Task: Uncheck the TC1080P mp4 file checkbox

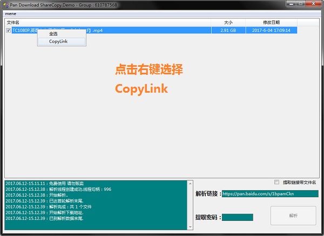Action: point(8,30)
